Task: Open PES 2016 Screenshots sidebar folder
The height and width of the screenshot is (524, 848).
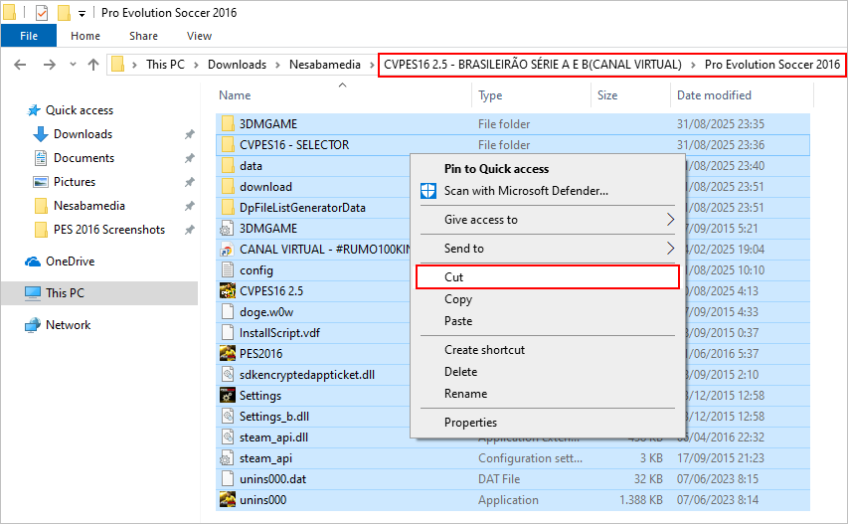Action: pos(108,230)
